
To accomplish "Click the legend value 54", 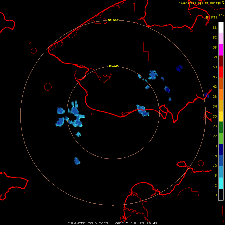I will 215,57.
